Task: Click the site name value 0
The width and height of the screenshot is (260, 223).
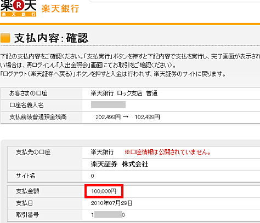Action: (x=93, y=176)
